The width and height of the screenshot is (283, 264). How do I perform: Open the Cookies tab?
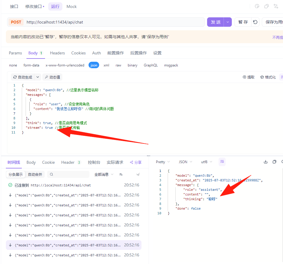(x=79, y=53)
